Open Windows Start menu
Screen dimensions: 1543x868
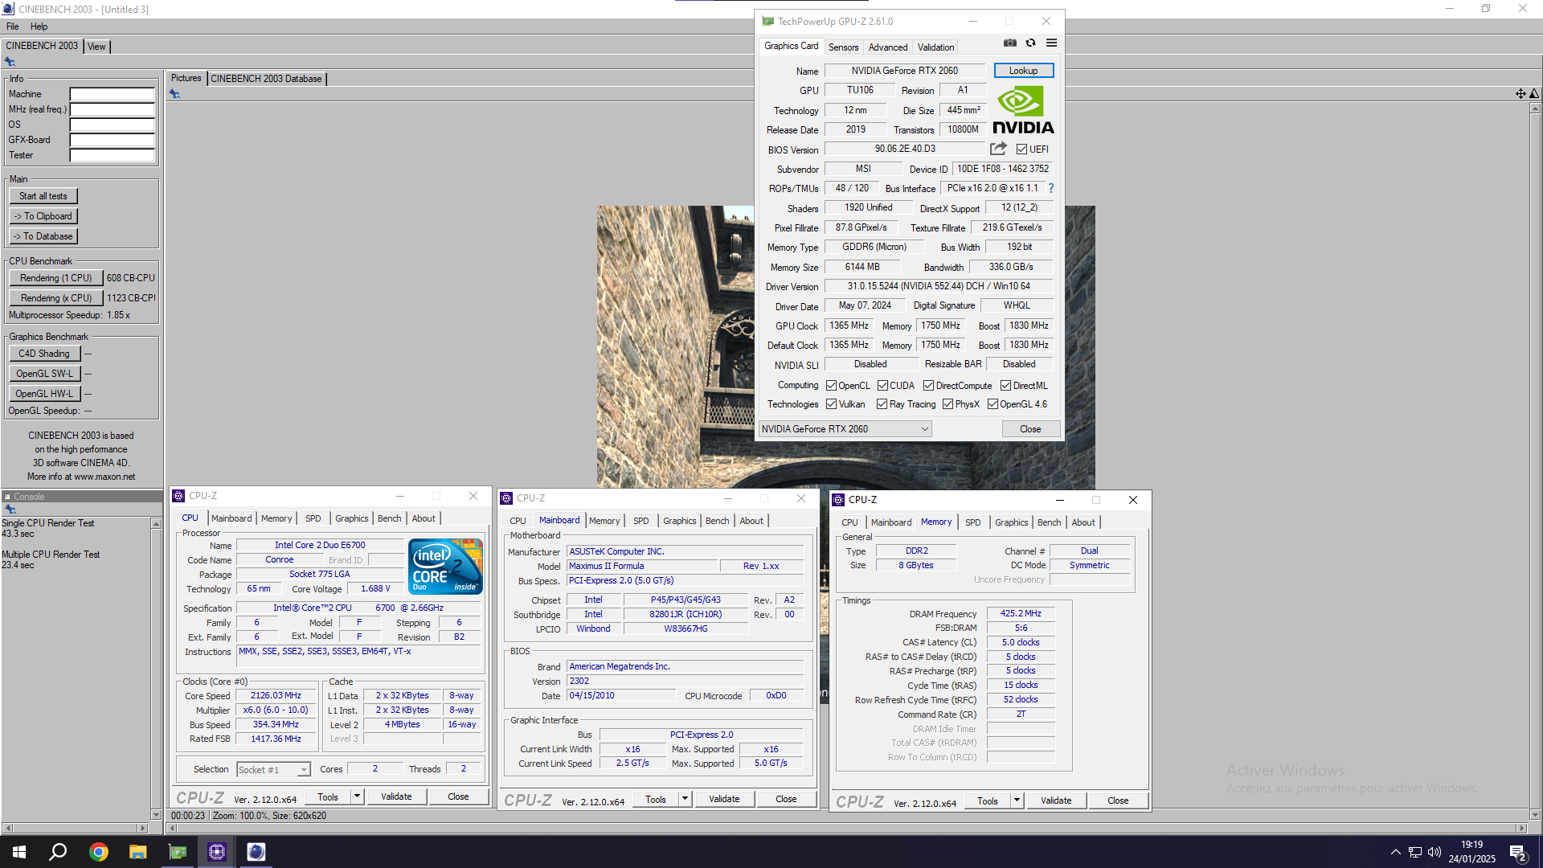coord(19,852)
